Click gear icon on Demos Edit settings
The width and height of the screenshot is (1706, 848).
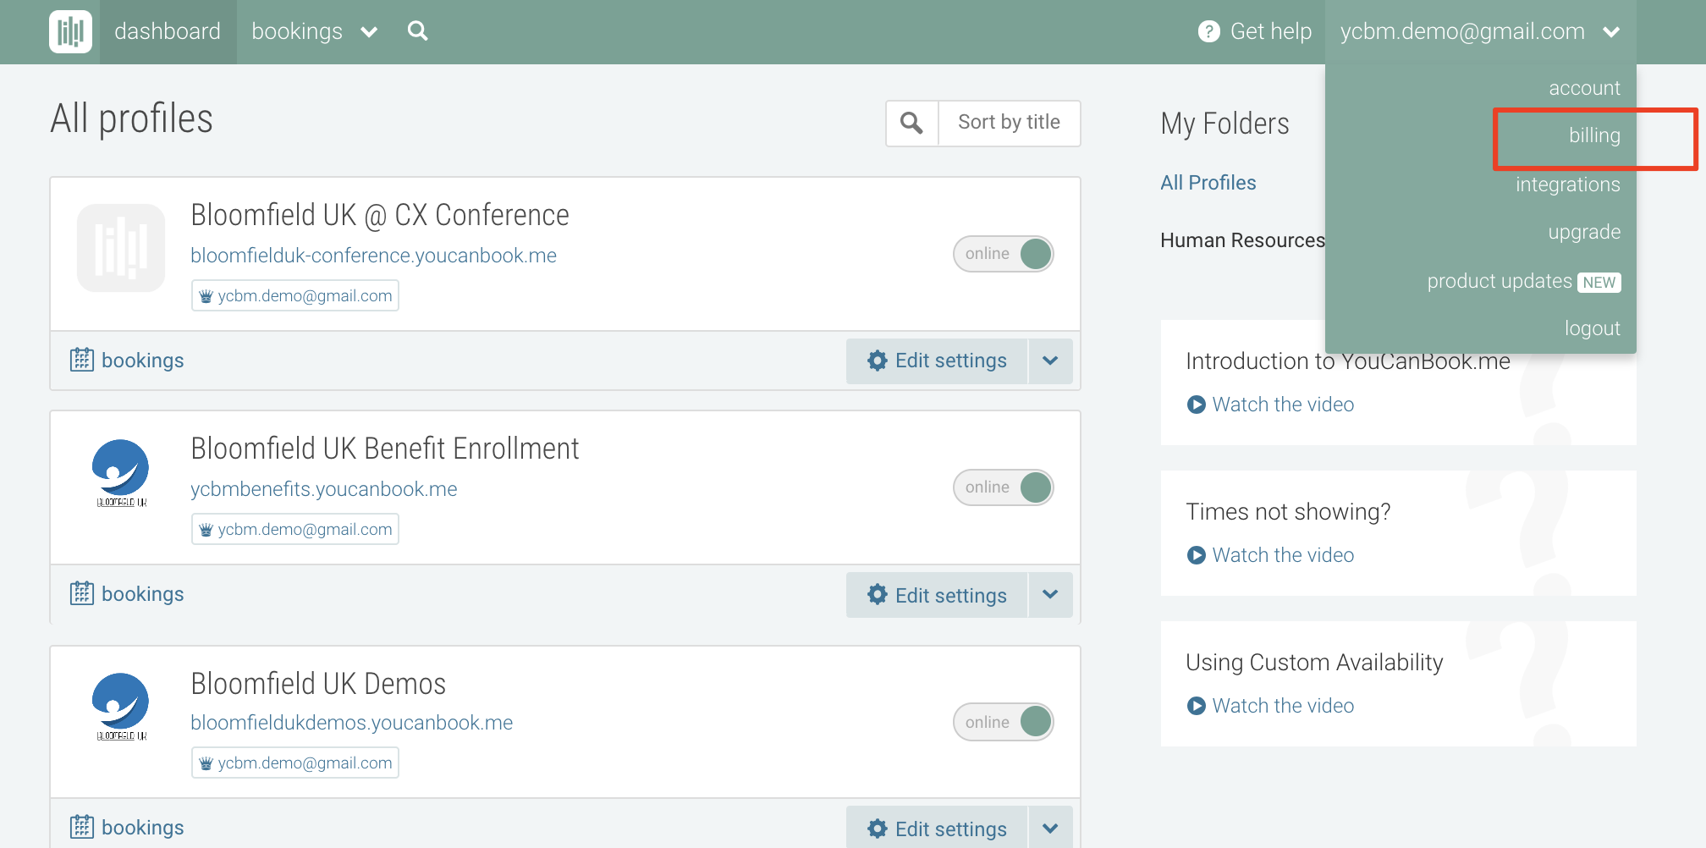pyautogui.click(x=878, y=829)
